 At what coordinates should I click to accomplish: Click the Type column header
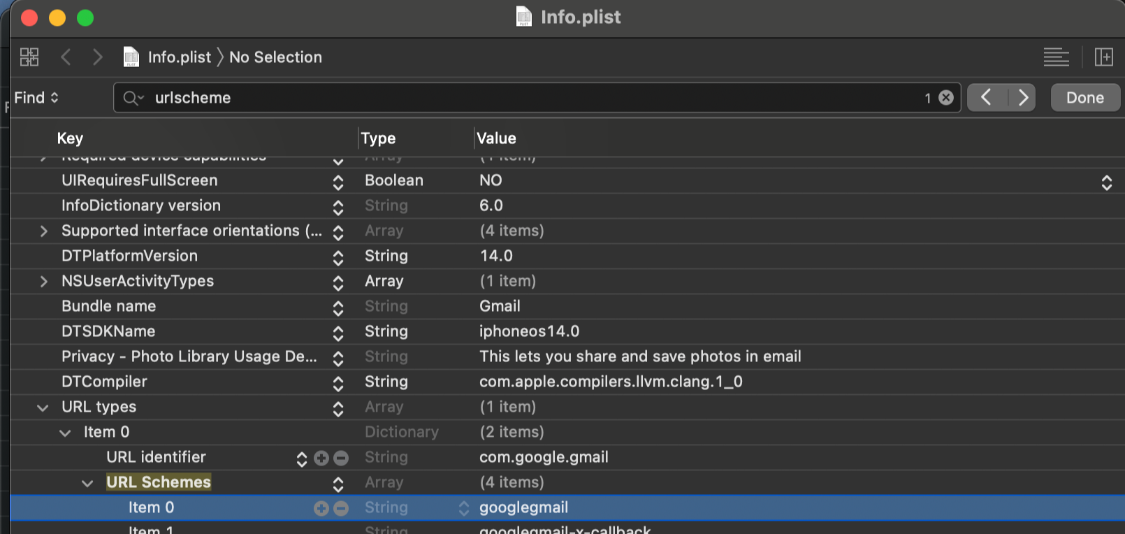coord(378,138)
